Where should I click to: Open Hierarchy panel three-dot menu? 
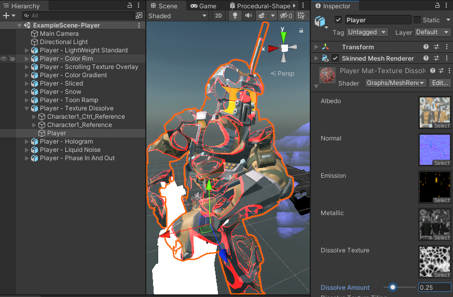[139, 5]
